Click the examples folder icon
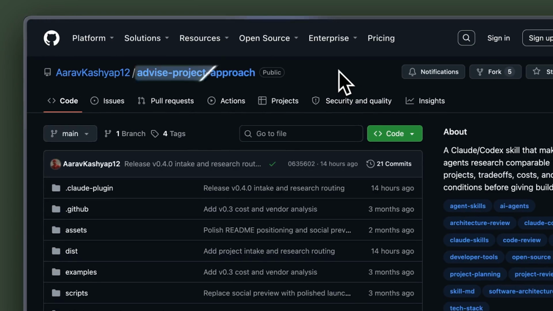The height and width of the screenshot is (311, 553). pos(56,272)
